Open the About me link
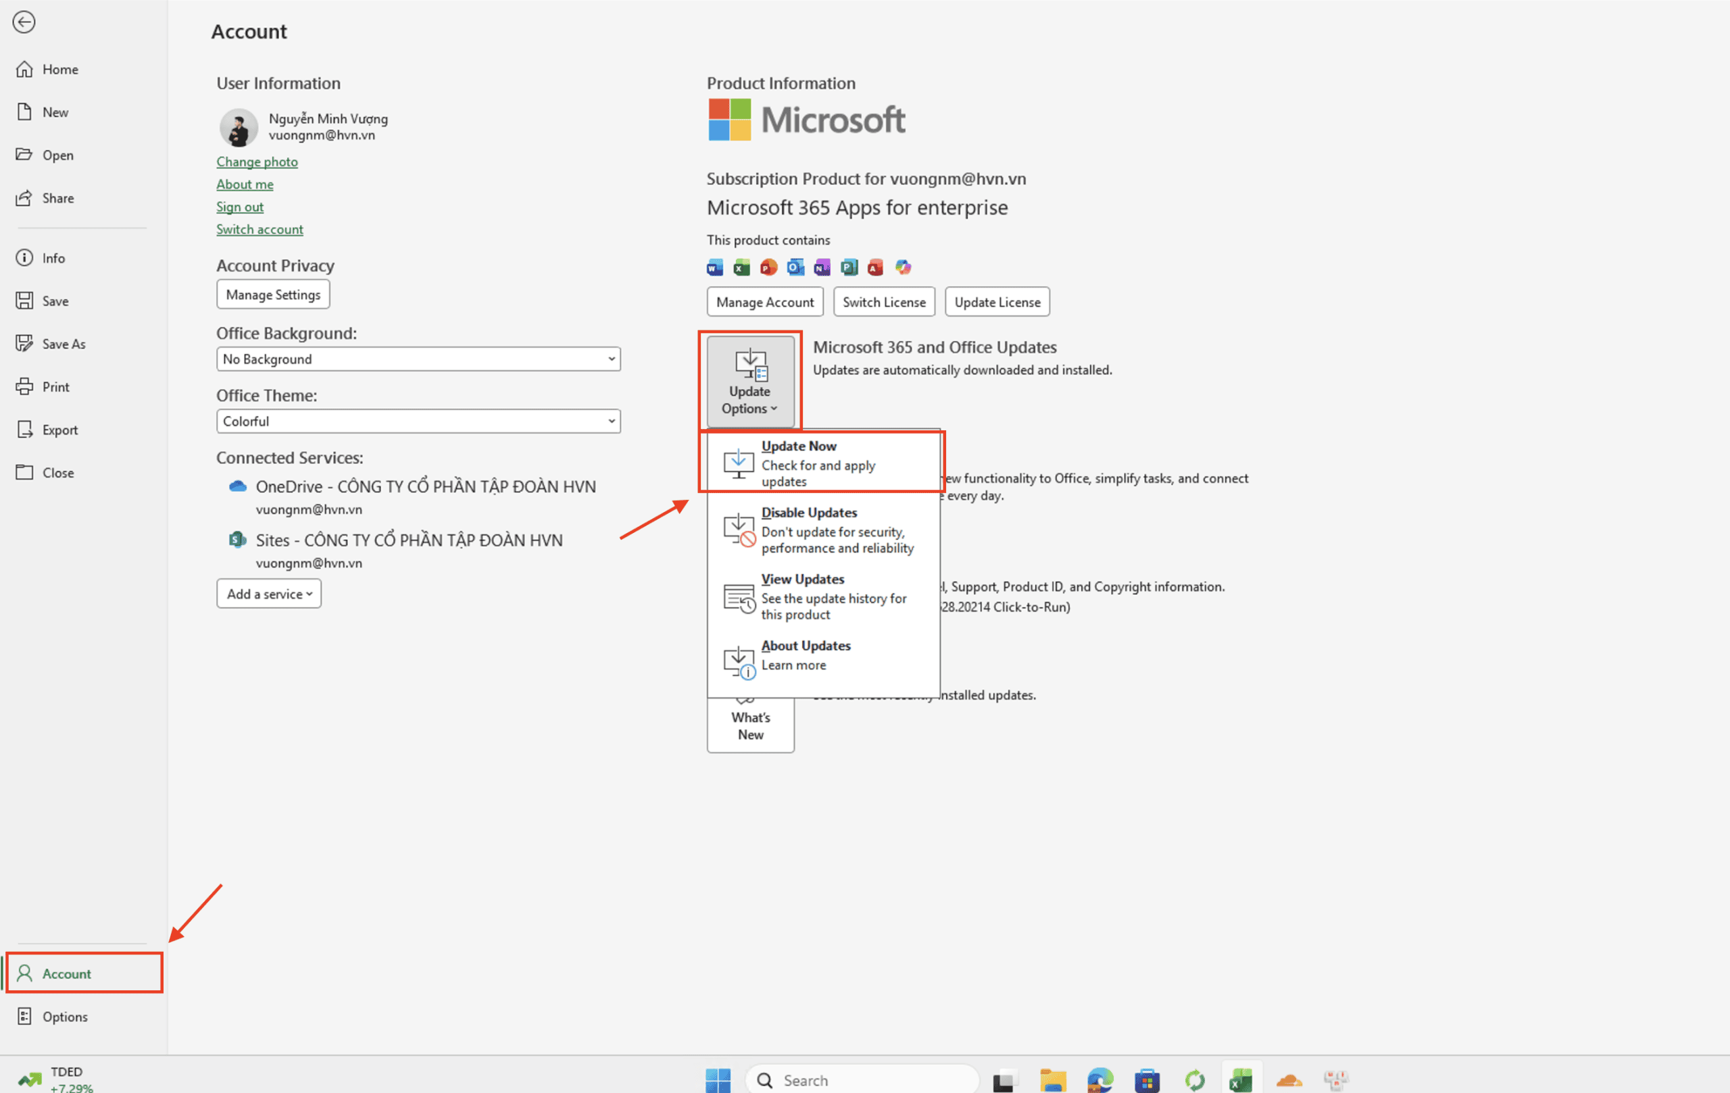 245,184
